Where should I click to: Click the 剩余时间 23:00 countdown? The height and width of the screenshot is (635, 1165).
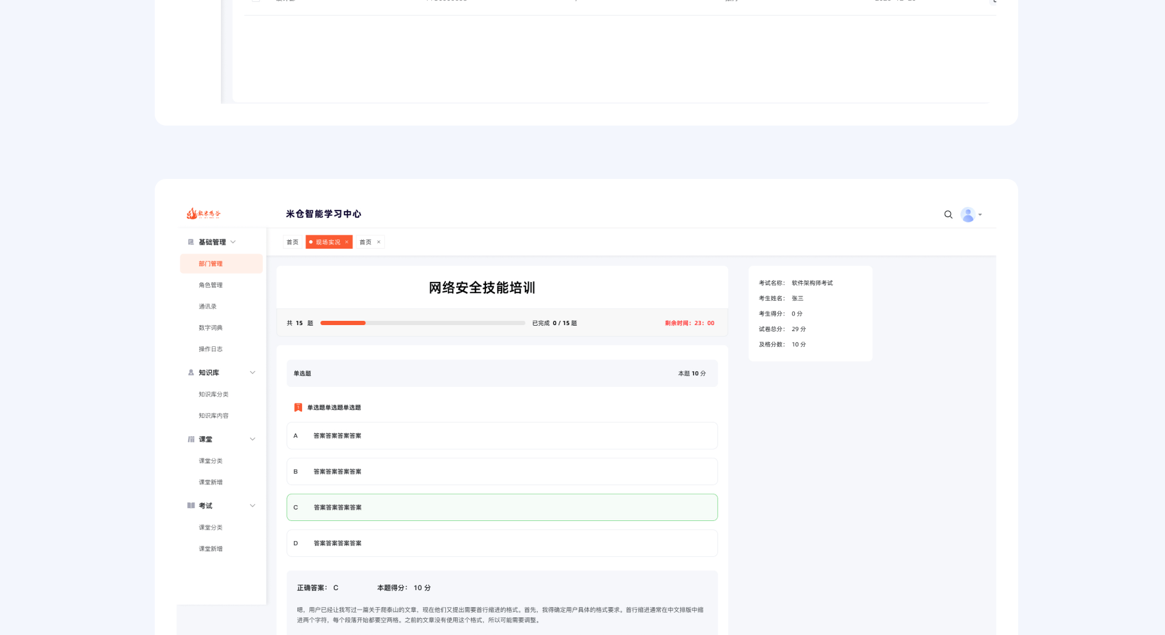pyautogui.click(x=690, y=323)
